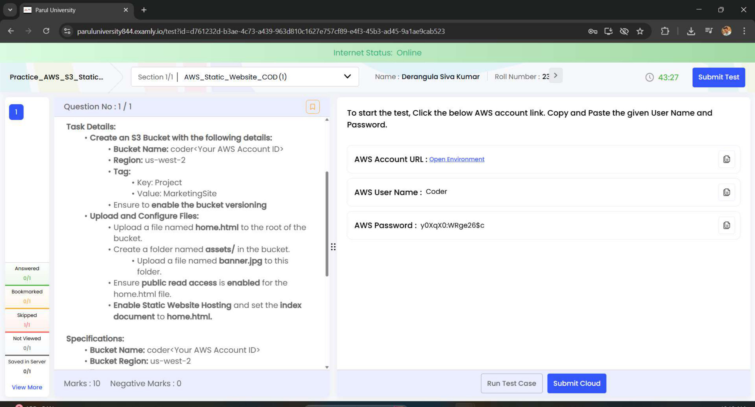755x407 pixels.
Task: Copy the AWS Account URL
Action: pyautogui.click(x=726, y=159)
